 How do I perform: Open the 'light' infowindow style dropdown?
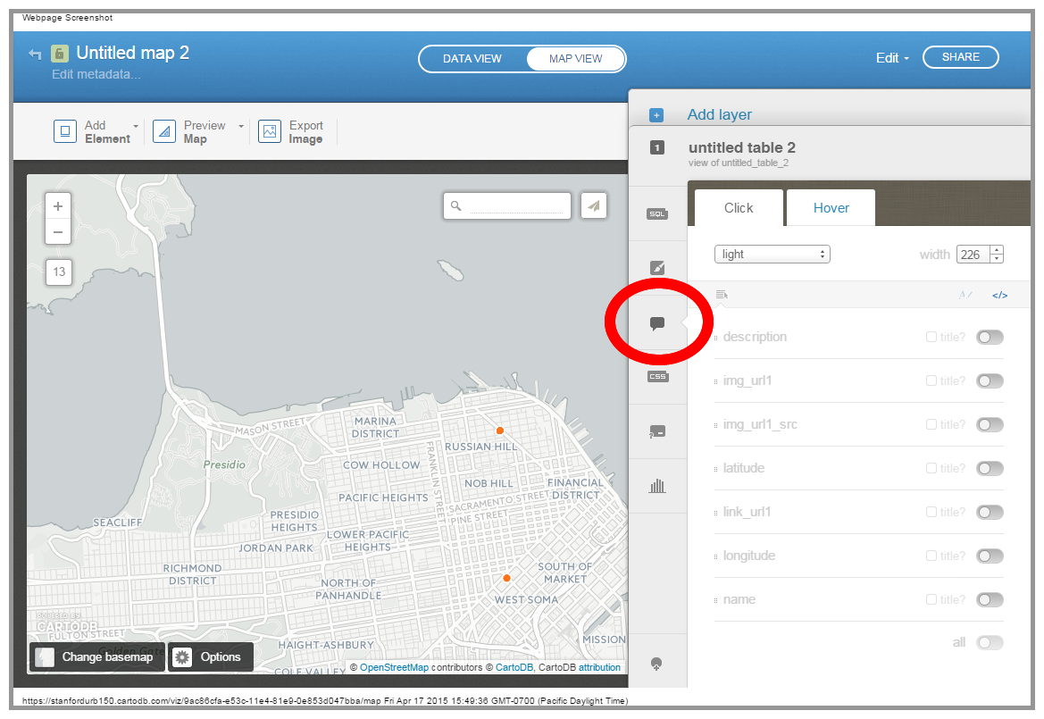(x=773, y=255)
